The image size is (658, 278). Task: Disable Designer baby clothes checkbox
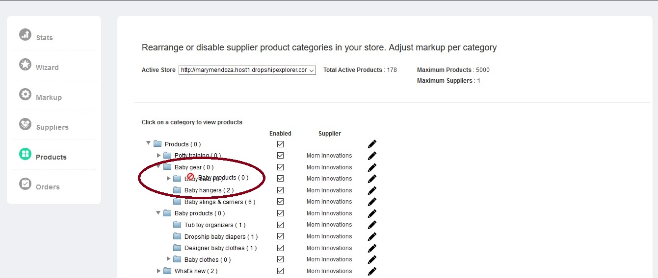tap(280, 248)
